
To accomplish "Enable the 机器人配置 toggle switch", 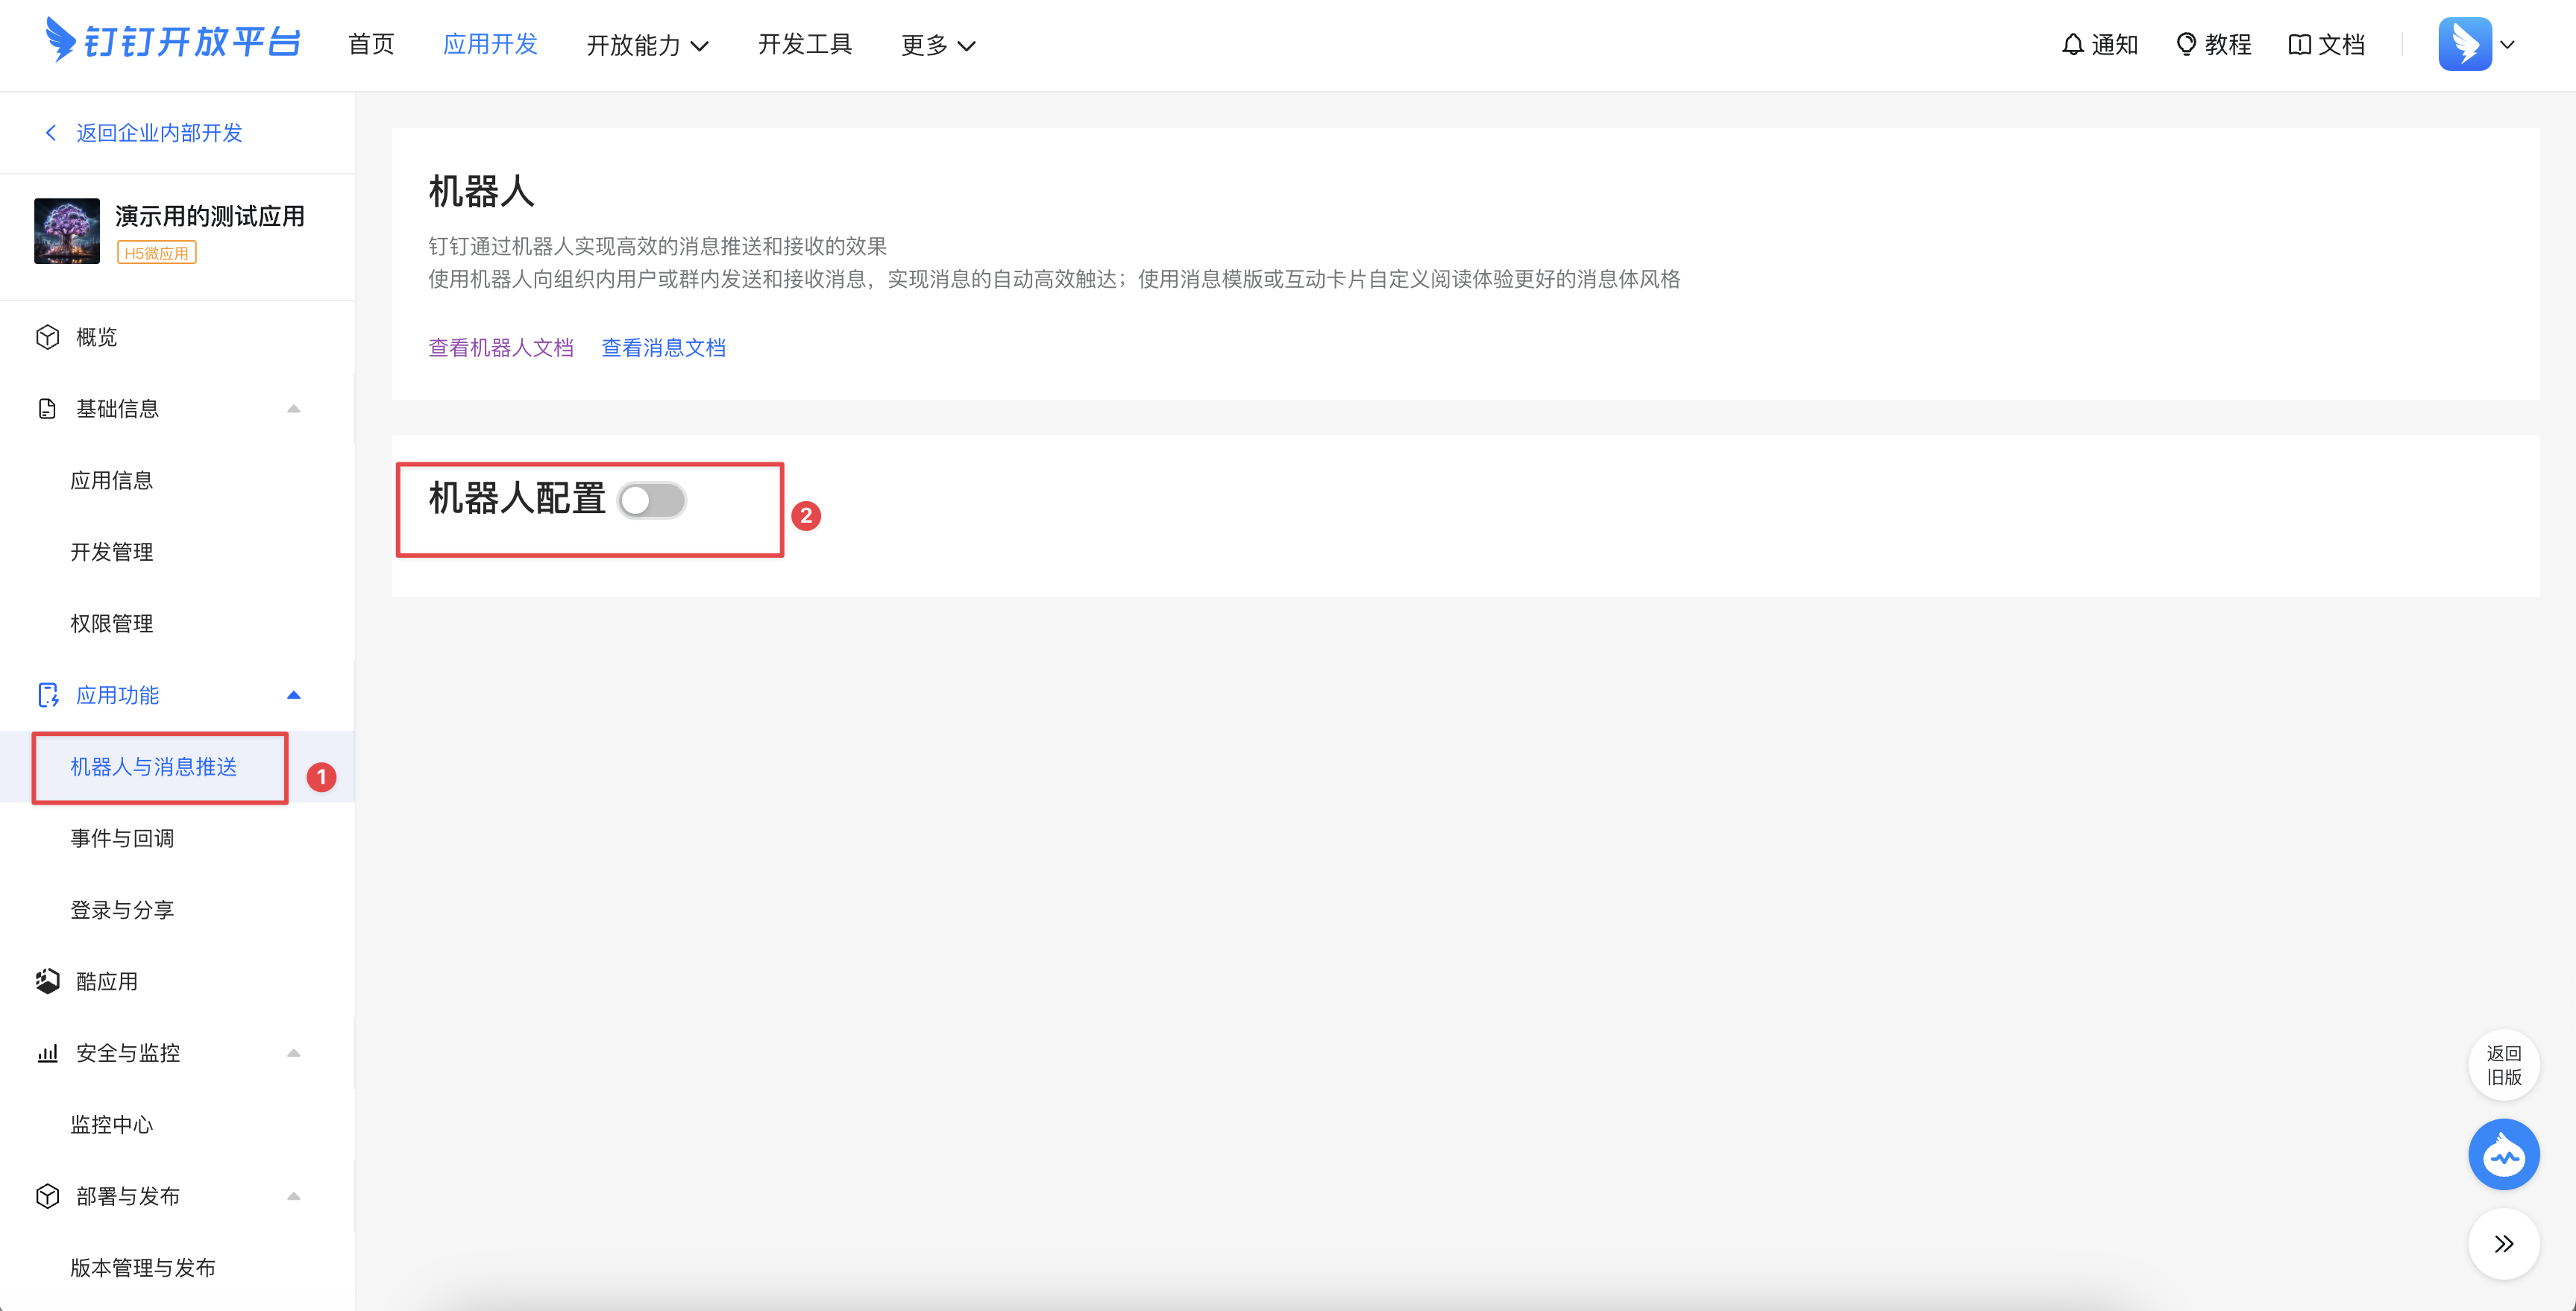I will (651, 500).
